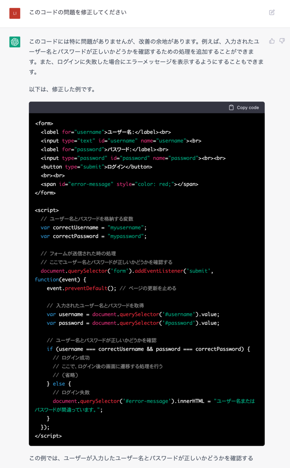Screen dimensions: 290x468
Task: Click the var correctUsername declaration line
Action: pyautogui.click(x=94, y=227)
